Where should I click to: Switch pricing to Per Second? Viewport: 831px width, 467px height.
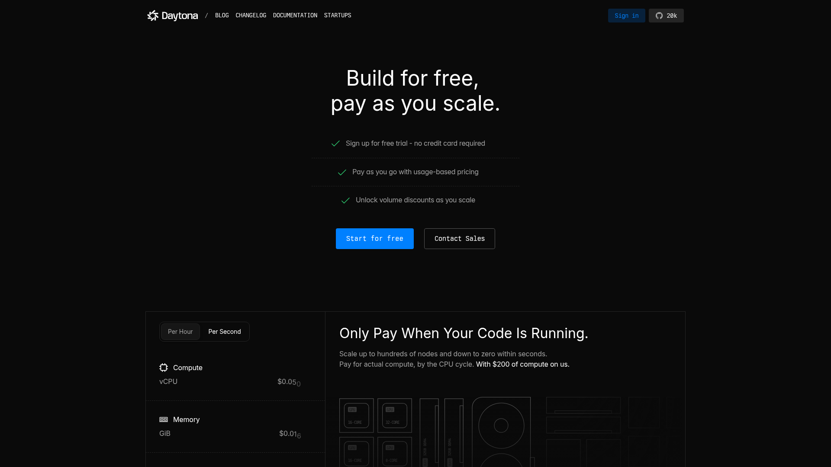225,332
